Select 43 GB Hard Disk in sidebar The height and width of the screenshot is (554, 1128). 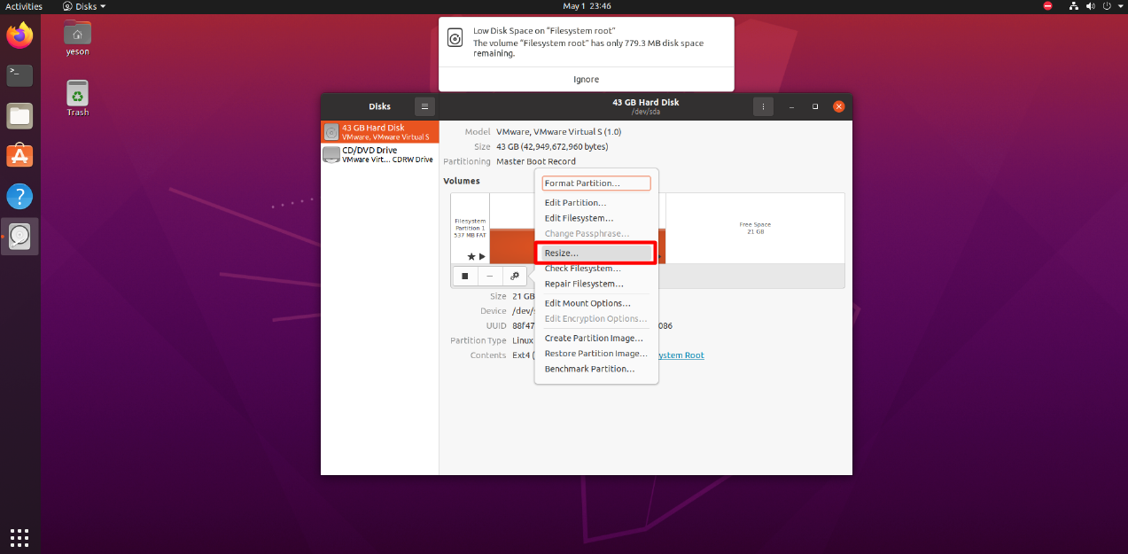click(x=379, y=132)
